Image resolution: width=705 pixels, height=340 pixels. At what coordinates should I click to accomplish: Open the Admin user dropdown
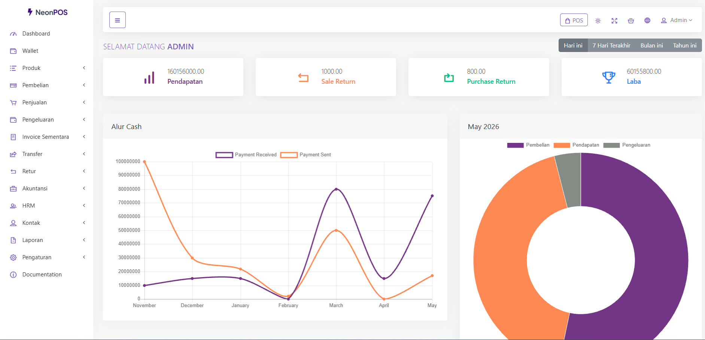tap(677, 20)
